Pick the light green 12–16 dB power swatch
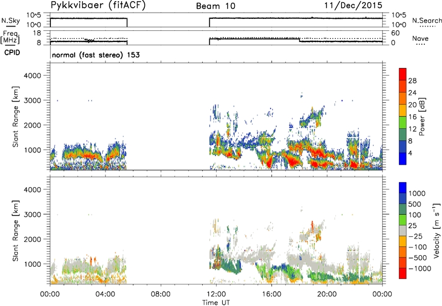442x306 pixels. click(x=403, y=123)
